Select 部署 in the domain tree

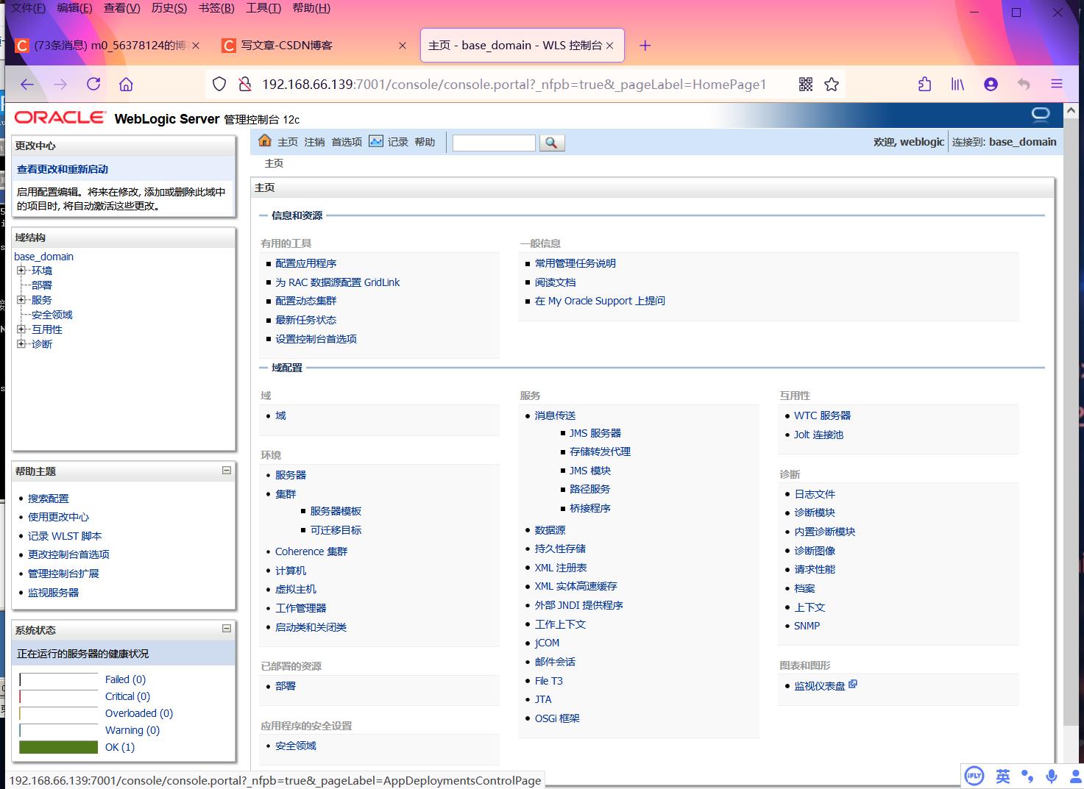click(x=41, y=285)
